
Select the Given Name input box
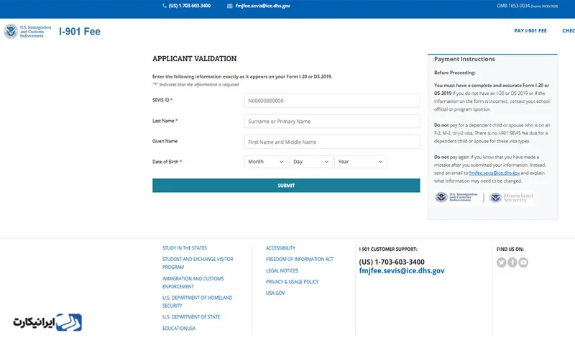coord(332,142)
